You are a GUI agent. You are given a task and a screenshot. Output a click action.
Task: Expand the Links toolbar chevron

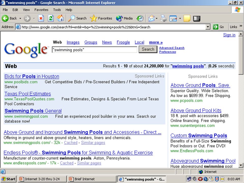click(x=241, y=26)
